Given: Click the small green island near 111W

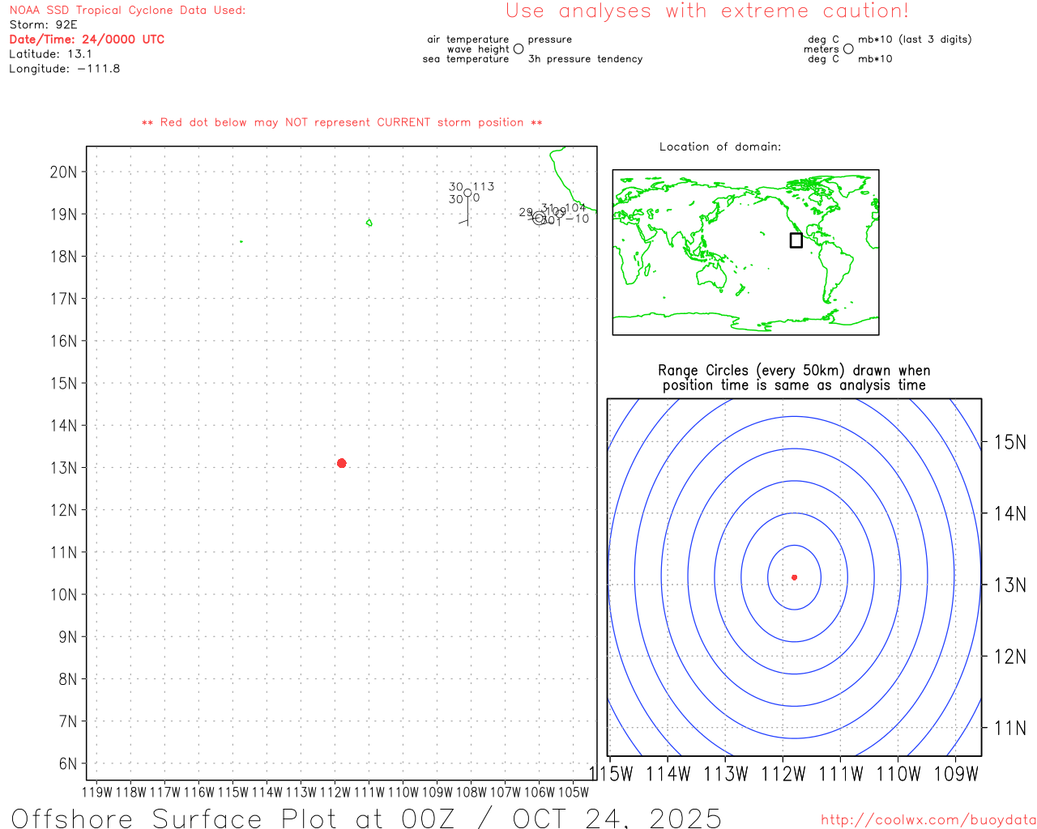Looking at the screenshot, I should tap(369, 223).
